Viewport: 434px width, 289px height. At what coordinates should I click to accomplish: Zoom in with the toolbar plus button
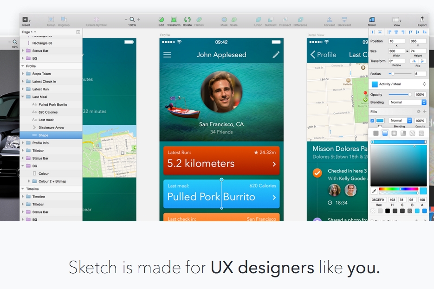[138, 19]
